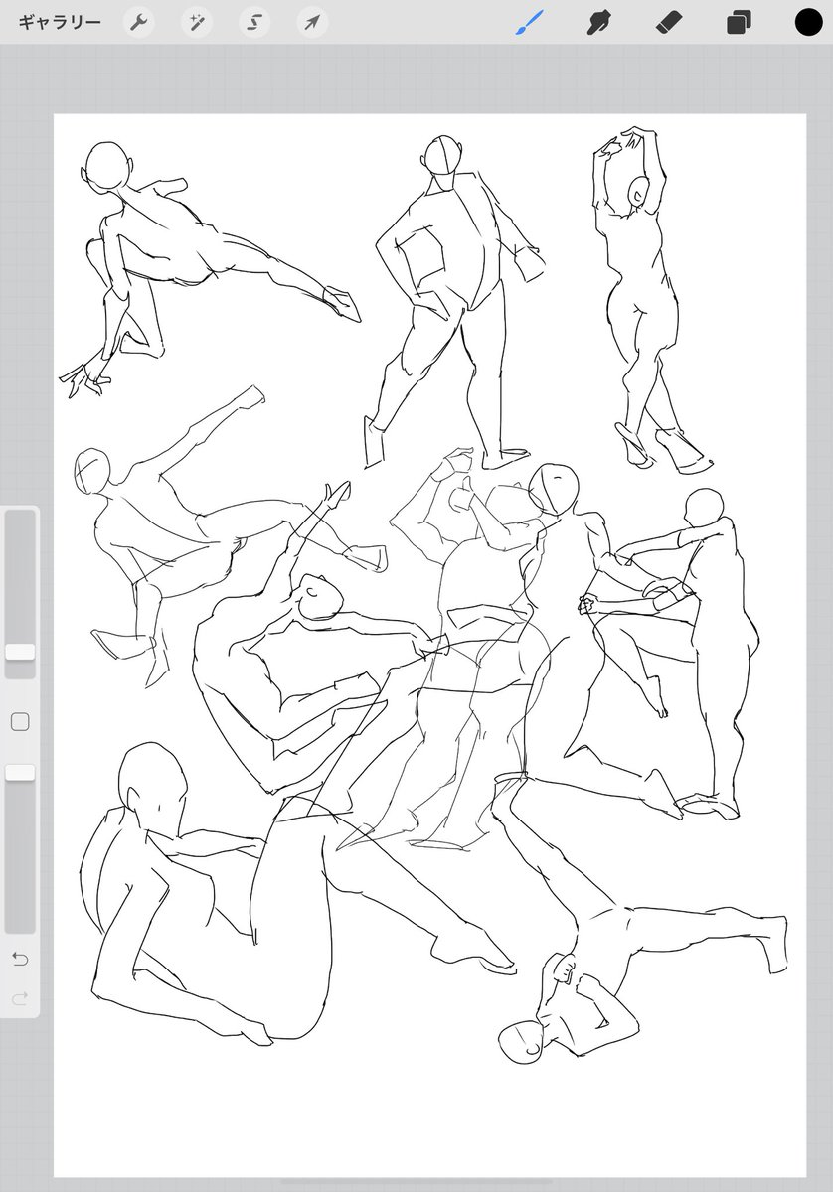Redo with the greyed redo arrow

pos(20,998)
